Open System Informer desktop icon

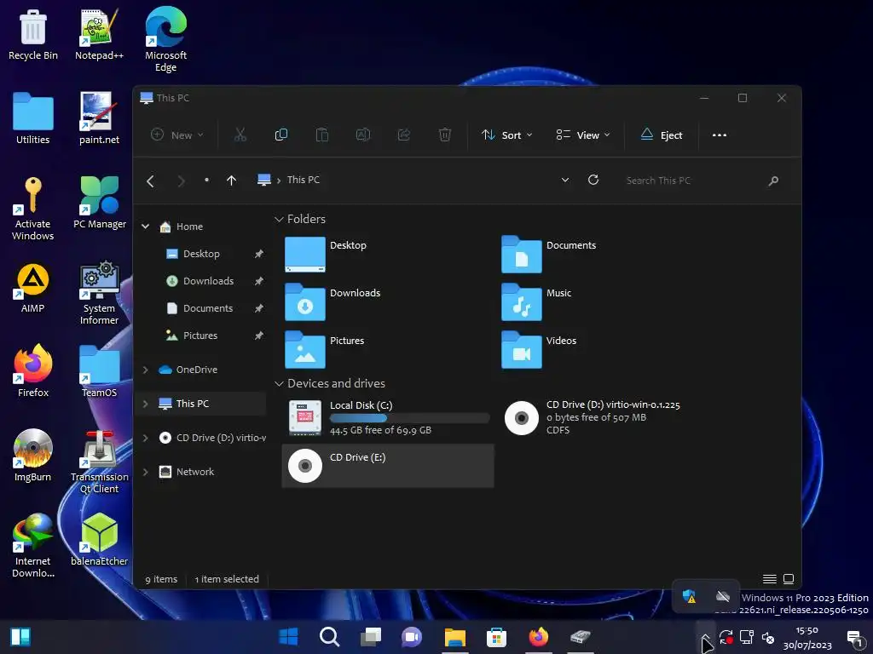(x=99, y=293)
